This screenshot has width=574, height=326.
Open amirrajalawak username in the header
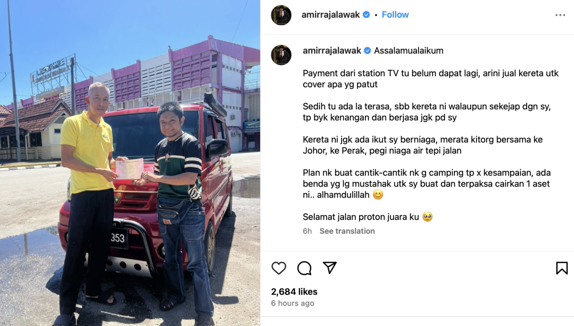331,15
